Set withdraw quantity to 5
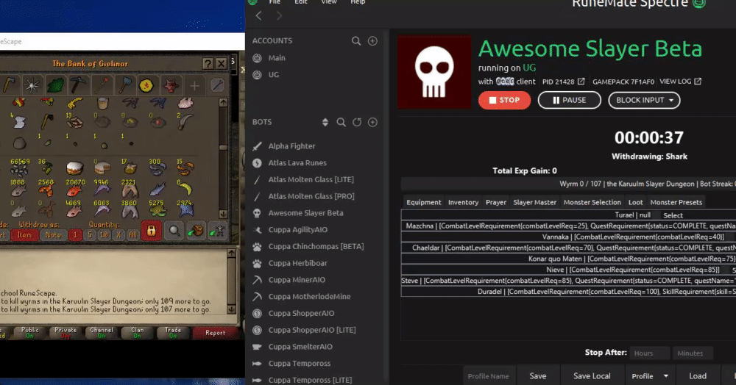 (90, 234)
